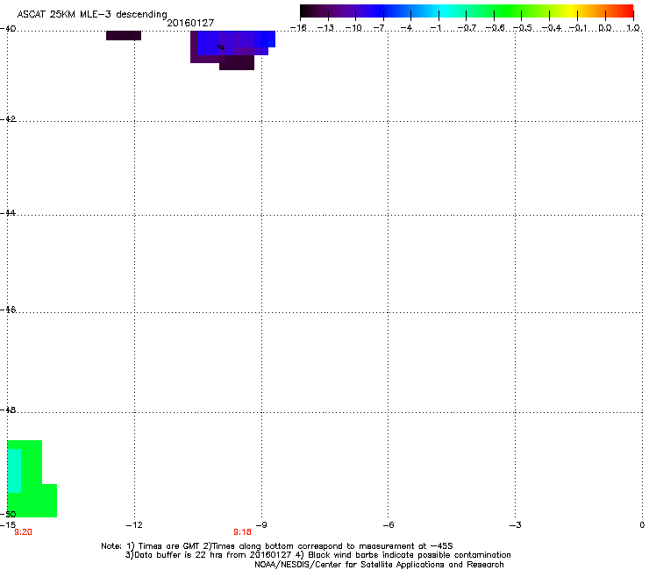Click the '-46' latitude axis label
Screen dimensions: 649x570
(8, 310)
